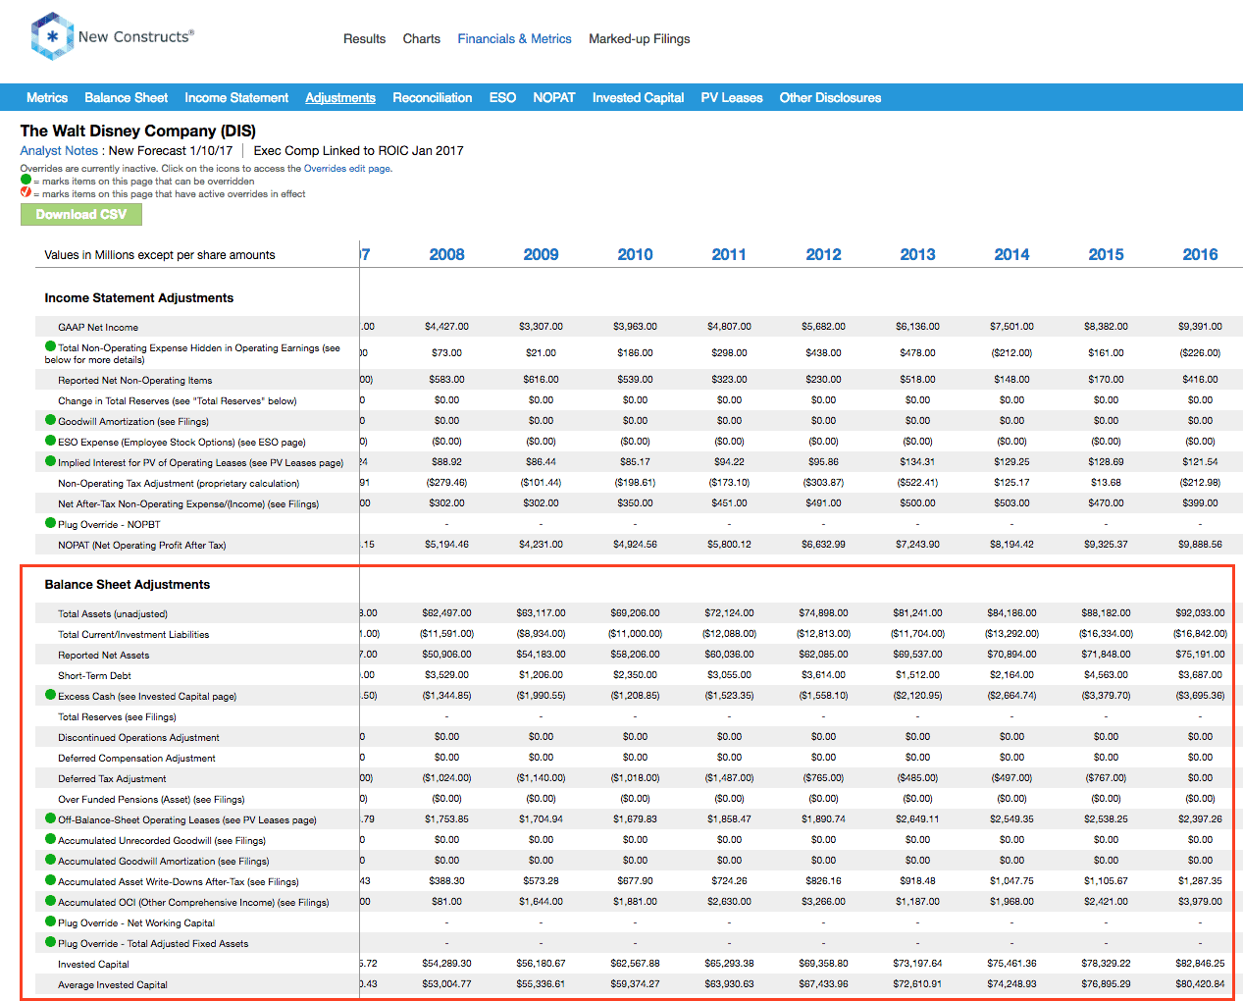This screenshot has width=1243, height=1001.
Task: Open the NOPAT tab
Action: [x=554, y=97]
